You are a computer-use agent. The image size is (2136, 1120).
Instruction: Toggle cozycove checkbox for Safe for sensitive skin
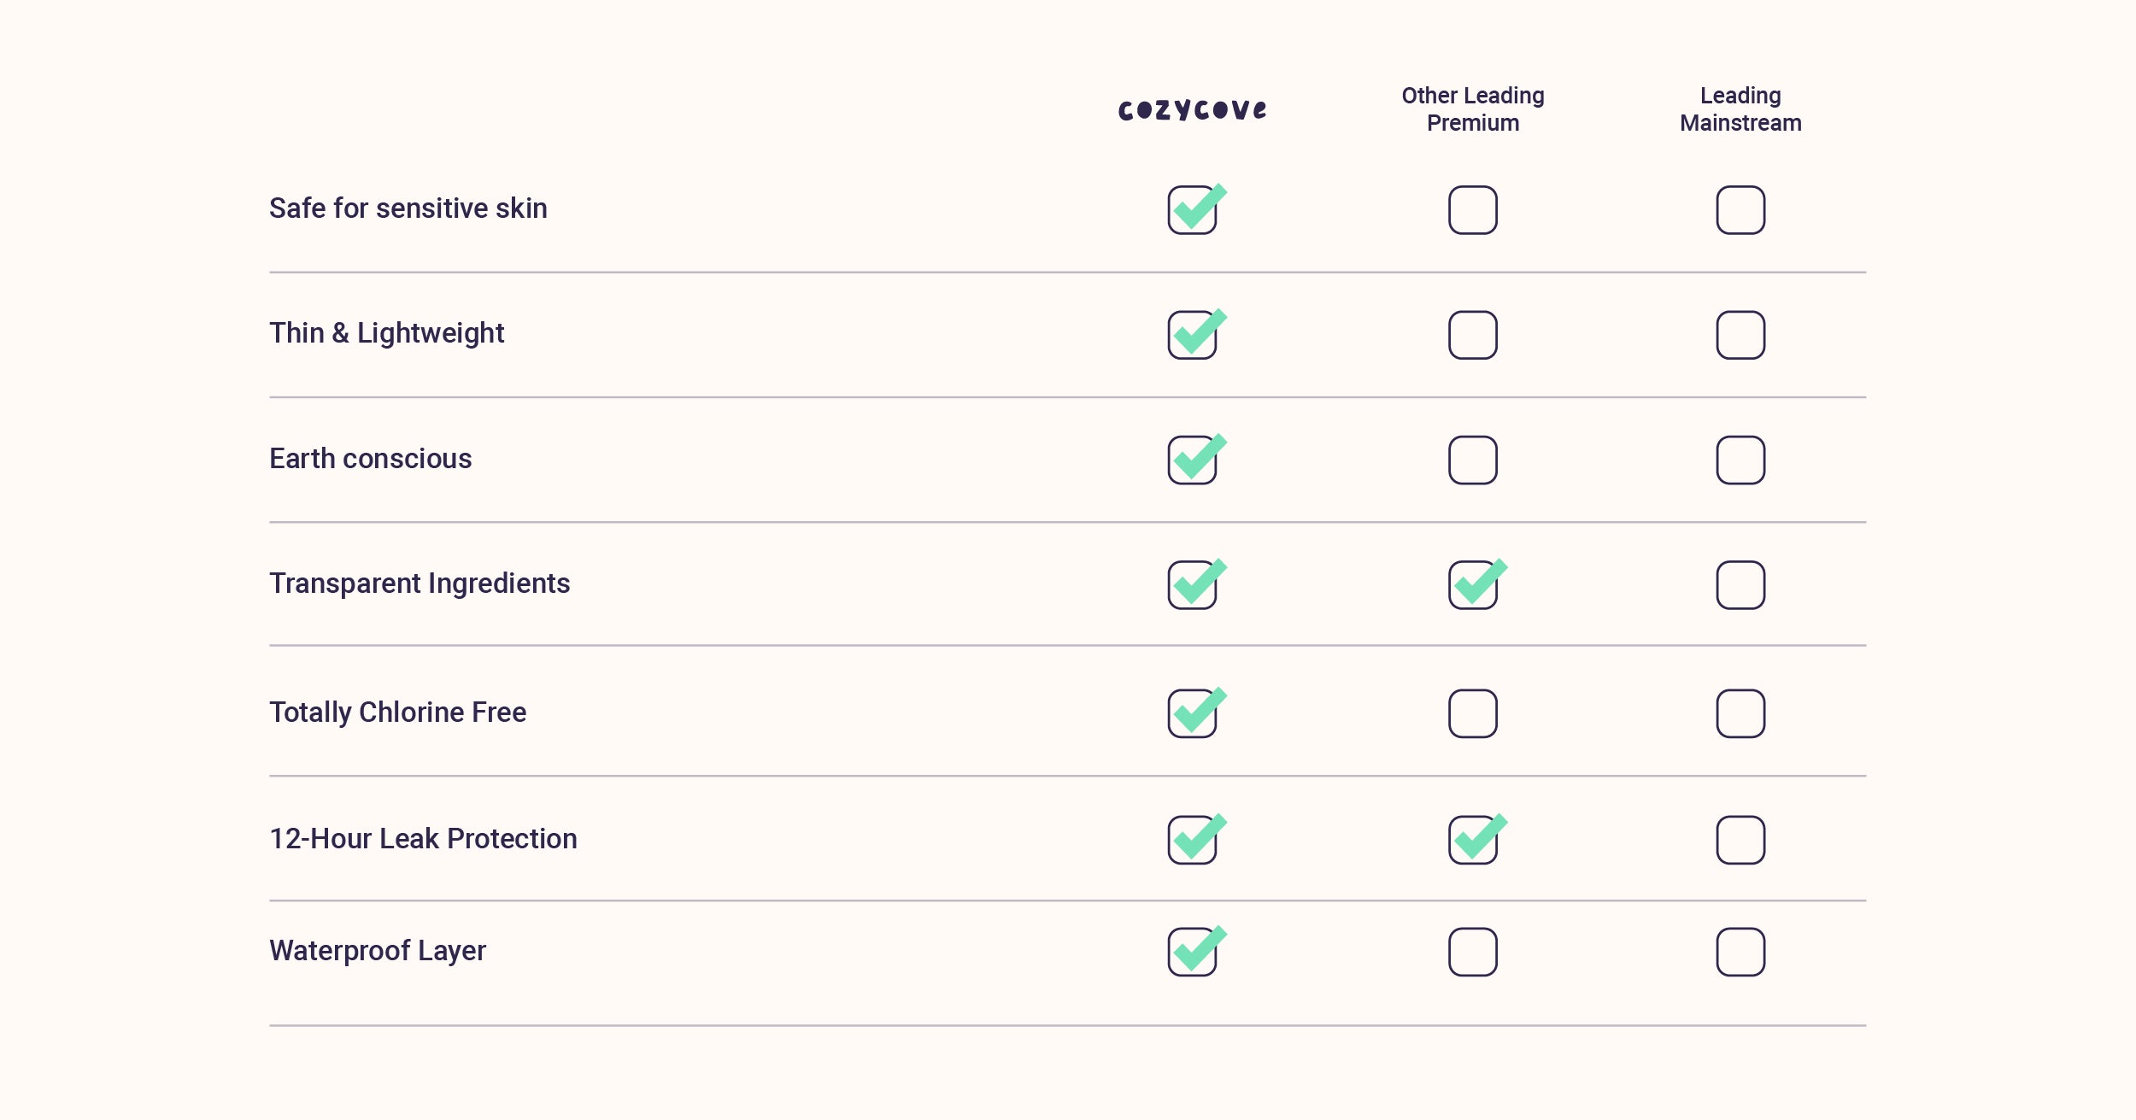[1192, 210]
